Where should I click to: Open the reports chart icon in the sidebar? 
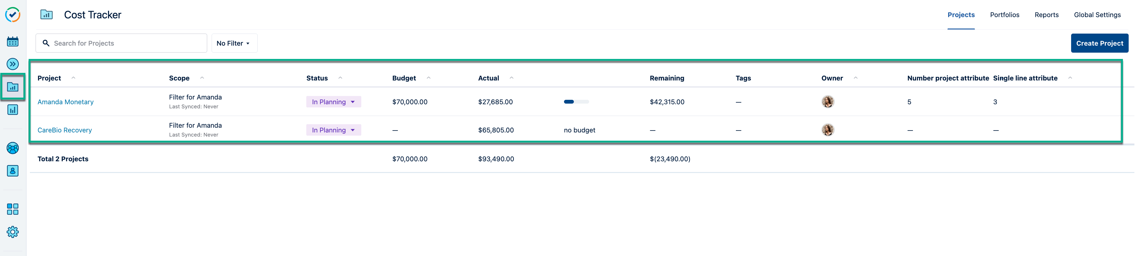pos(13,109)
